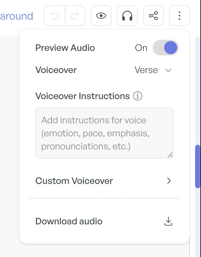Screen dimensions: 201x257
Task: Click the undo arrow button
Action: tap(54, 16)
